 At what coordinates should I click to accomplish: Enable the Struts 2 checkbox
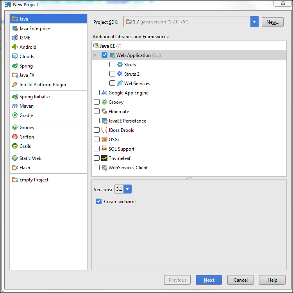[x=112, y=74]
